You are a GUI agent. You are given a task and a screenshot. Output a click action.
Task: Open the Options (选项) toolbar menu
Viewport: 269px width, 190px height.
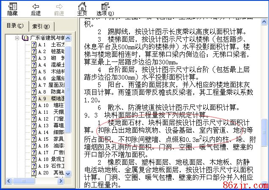click(103, 9)
